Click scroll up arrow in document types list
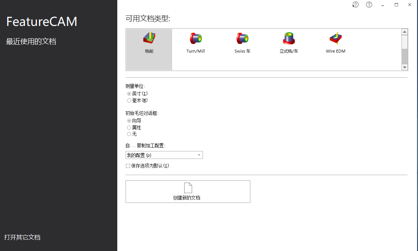 point(405,32)
